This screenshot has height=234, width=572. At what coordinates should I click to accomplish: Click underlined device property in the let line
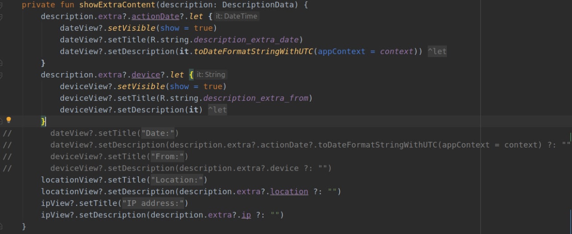click(x=146, y=75)
